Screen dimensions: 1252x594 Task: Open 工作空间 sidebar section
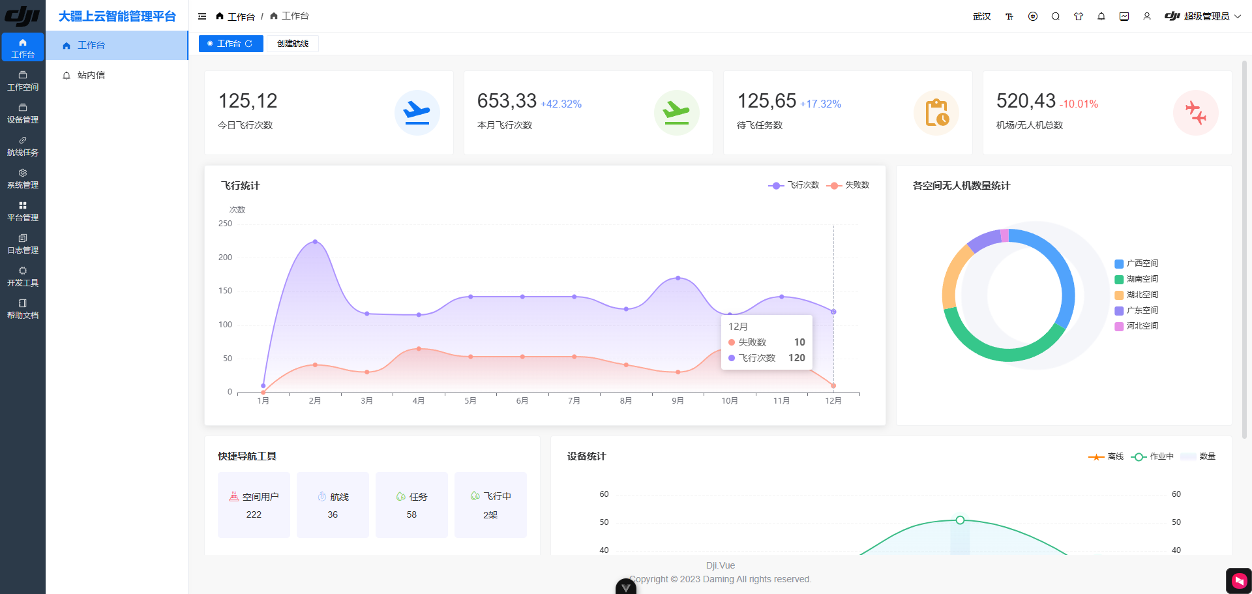23,81
